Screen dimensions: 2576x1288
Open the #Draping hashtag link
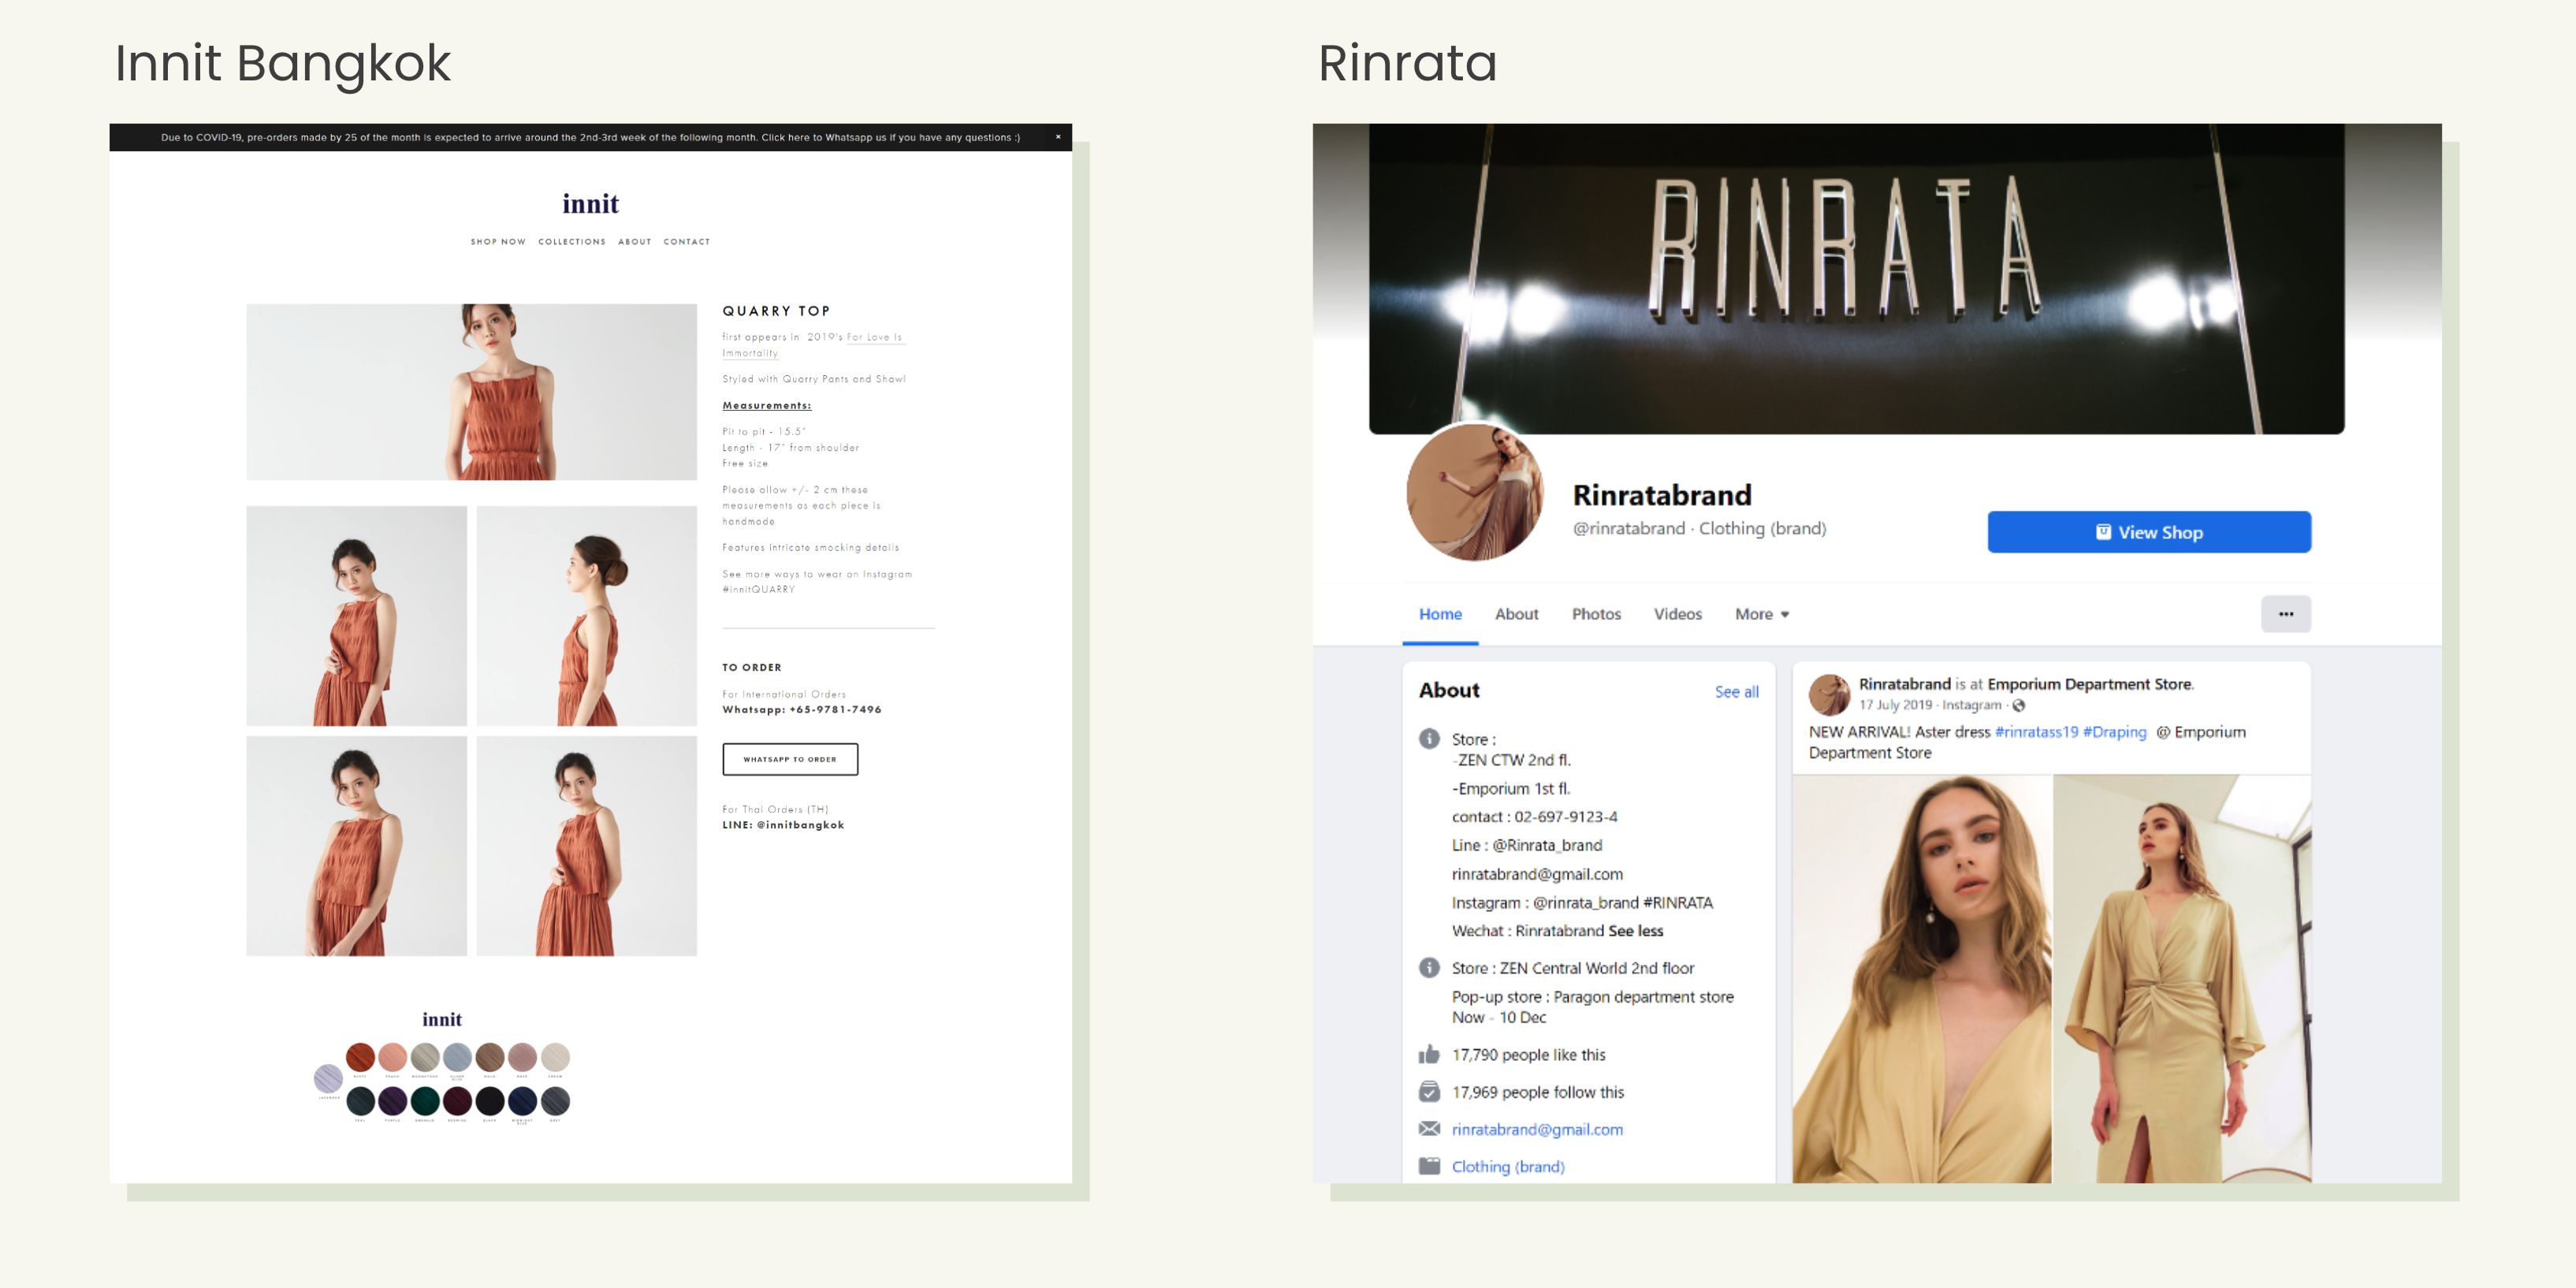[2114, 732]
